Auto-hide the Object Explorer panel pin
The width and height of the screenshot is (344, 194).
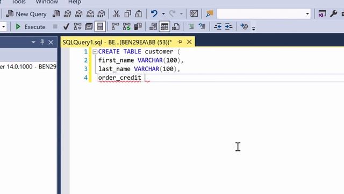point(42,42)
